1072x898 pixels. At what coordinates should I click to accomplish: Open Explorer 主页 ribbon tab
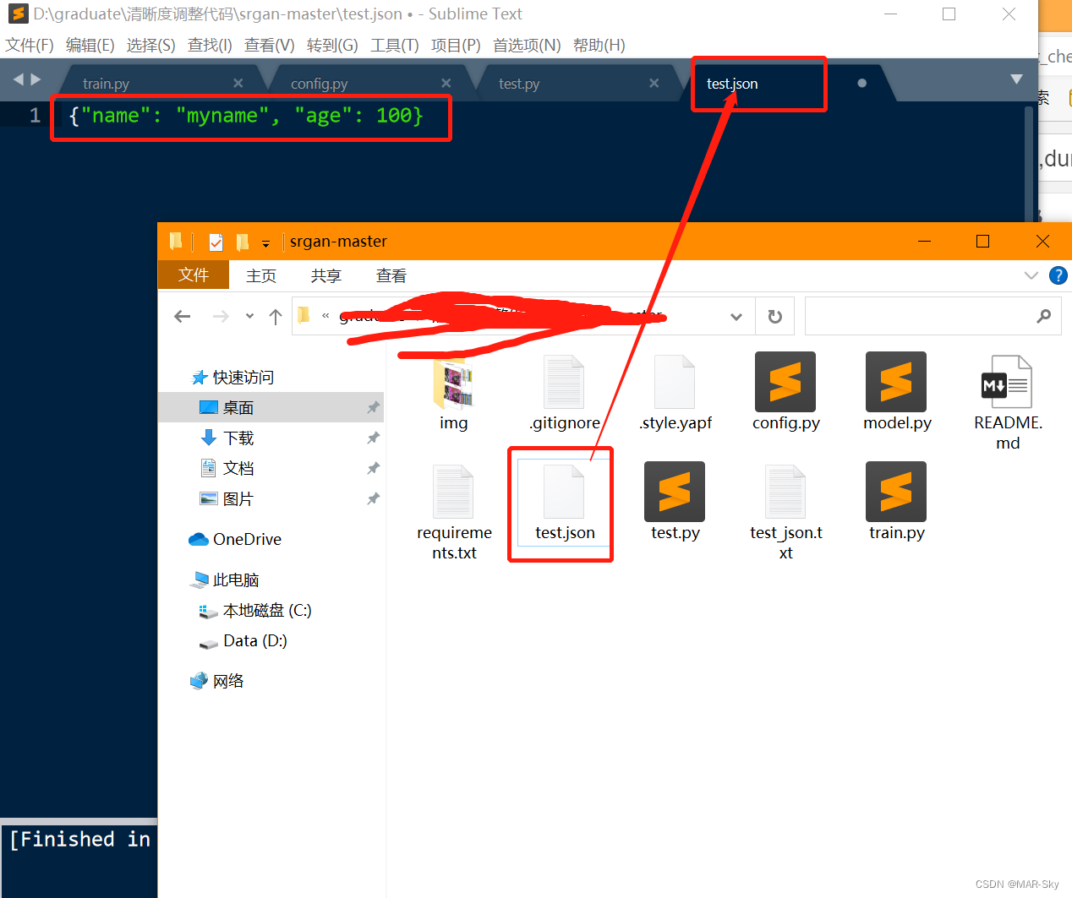(261, 275)
